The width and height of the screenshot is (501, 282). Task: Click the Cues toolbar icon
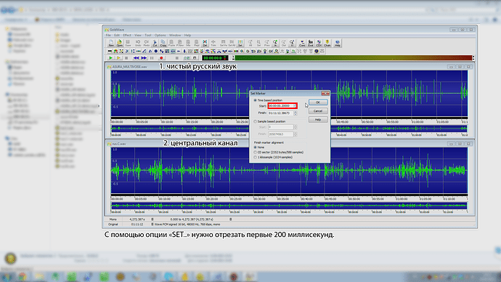pos(302,43)
